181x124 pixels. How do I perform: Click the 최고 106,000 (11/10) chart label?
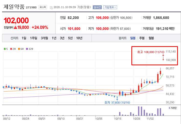(151, 52)
